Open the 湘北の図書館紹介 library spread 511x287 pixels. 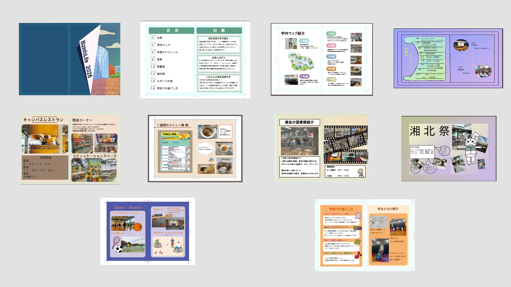[322, 148]
